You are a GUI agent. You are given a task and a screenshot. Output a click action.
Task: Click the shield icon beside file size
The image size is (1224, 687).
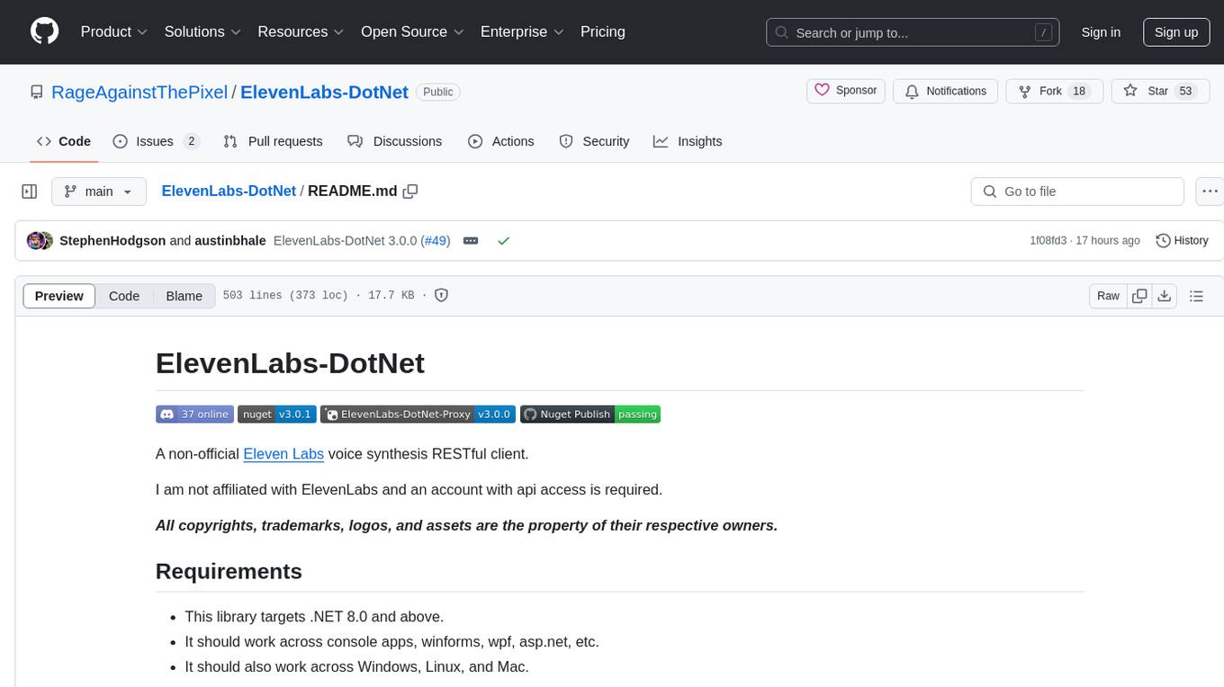pyautogui.click(x=441, y=295)
